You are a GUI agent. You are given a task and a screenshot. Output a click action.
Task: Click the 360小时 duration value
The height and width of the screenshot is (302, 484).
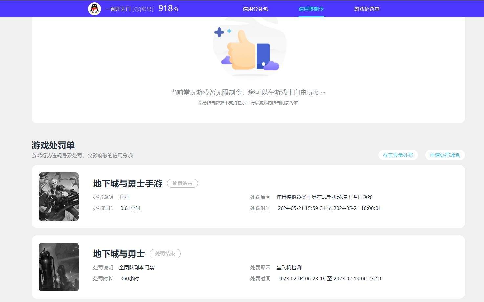pos(130,279)
